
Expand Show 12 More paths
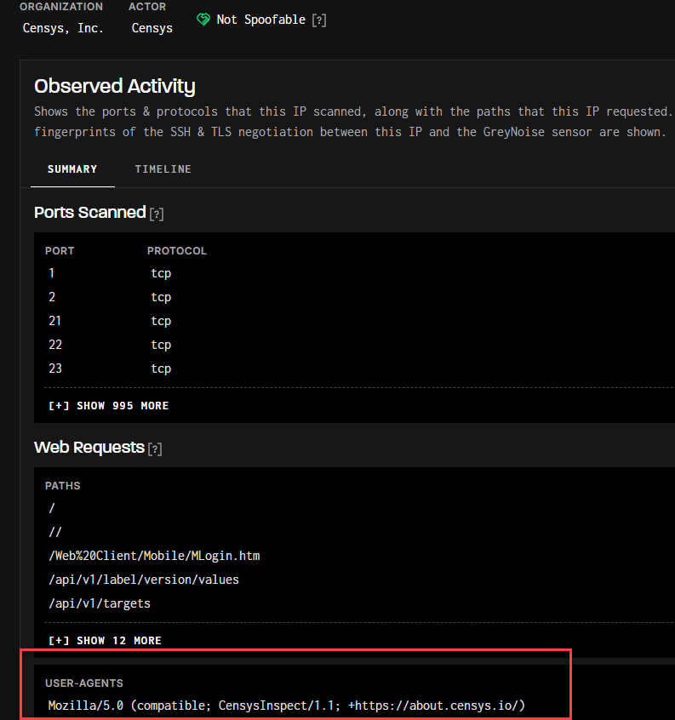106,641
